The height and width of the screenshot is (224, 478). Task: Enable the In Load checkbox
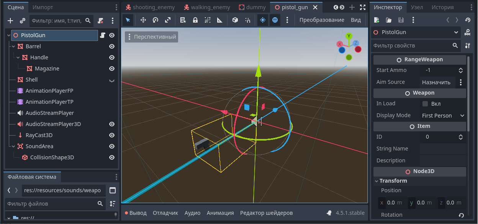pos(425,104)
